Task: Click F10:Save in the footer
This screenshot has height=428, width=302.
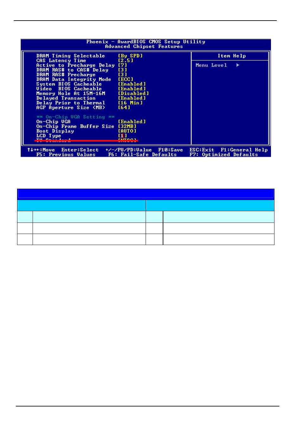Action: pos(171,150)
